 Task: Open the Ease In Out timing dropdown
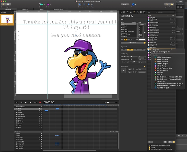[114, 132]
